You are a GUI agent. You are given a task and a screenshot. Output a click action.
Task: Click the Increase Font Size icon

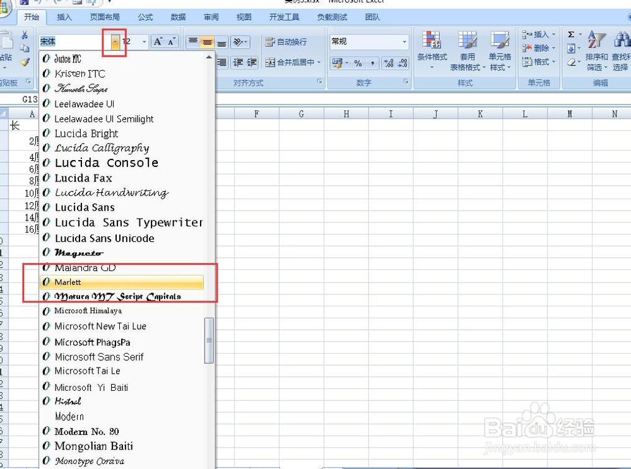[158, 42]
